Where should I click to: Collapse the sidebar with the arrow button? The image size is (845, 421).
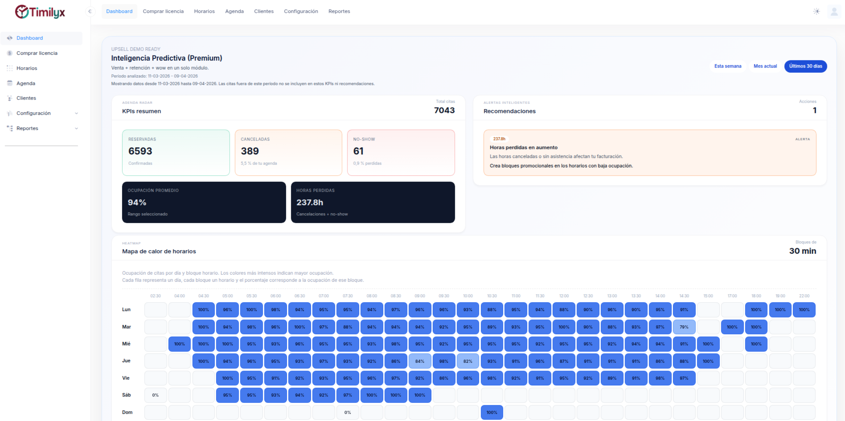[90, 11]
